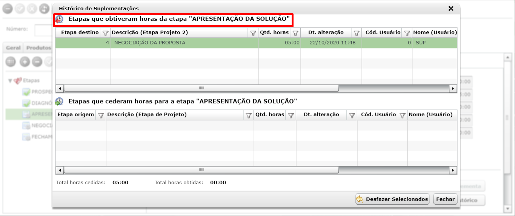
Task: Click the upper table horizontal scrollbar thumb
Action: (201, 88)
